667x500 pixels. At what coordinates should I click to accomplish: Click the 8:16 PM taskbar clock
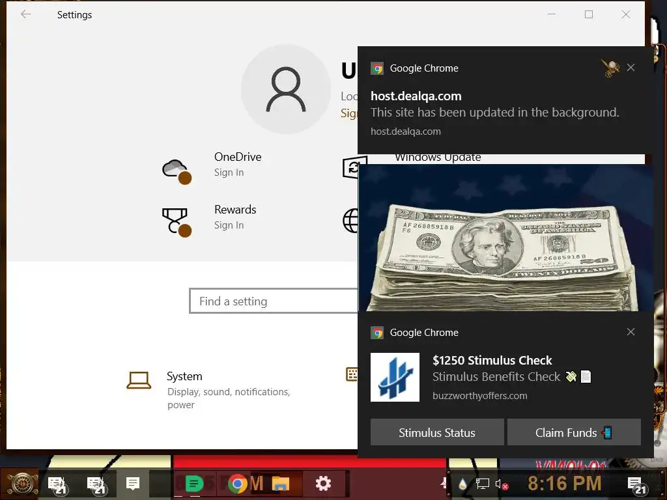(x=565, y=484)
